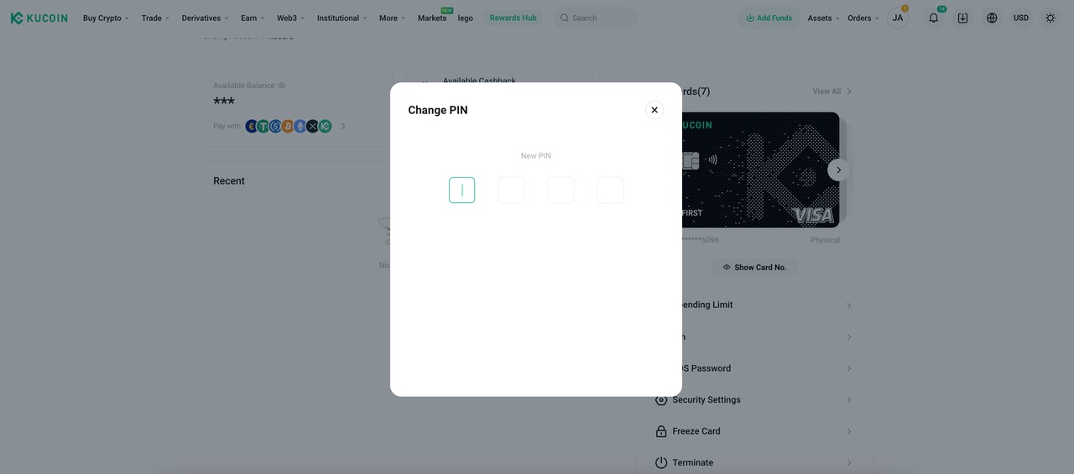Click the header Search field
The width and height of the screenshot is (1074, 474).
(596, 18)
